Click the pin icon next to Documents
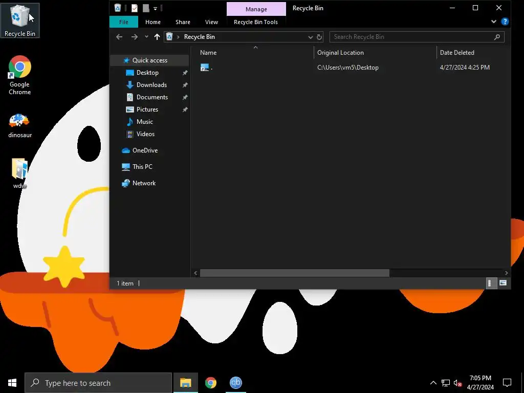The width and height of the screenshot is (524, 393). 185,98
